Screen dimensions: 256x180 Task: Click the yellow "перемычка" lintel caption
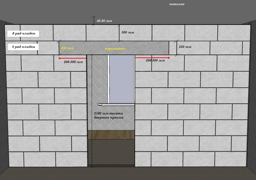pos(115,48)
